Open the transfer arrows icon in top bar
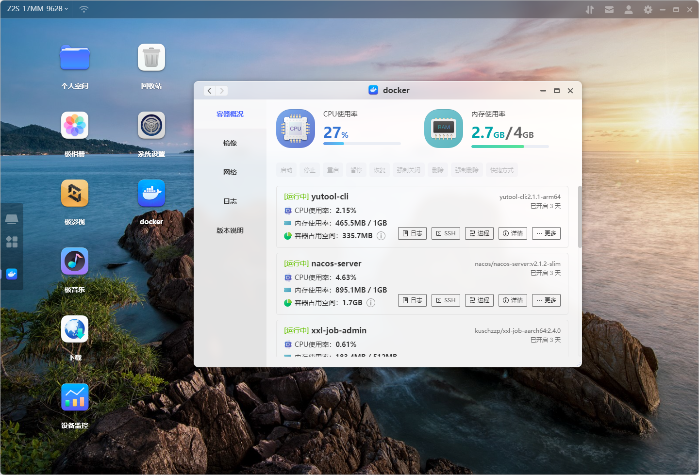Viewport: 699px width, 475px height. 590,10
